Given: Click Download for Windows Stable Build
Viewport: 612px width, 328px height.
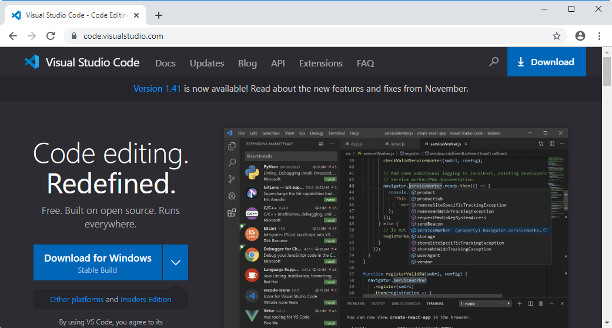Looking at the screenshot, I should pyautogui.click(x=98, y=262).
